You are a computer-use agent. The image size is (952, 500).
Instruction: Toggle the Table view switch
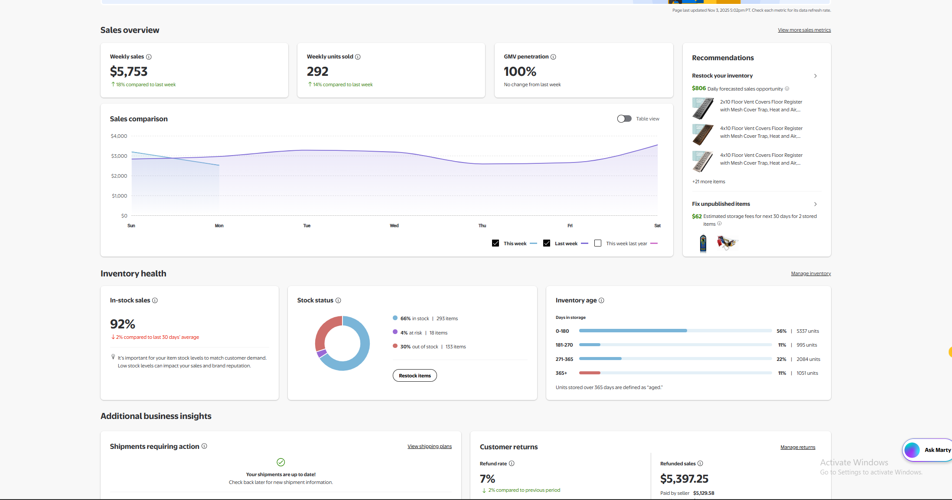624,119
